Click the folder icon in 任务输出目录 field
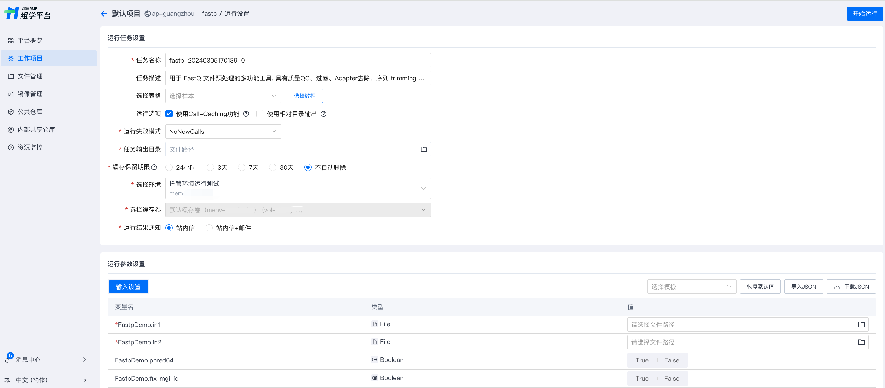The width and height of the screenshot is (885, 388). [423, 149]
